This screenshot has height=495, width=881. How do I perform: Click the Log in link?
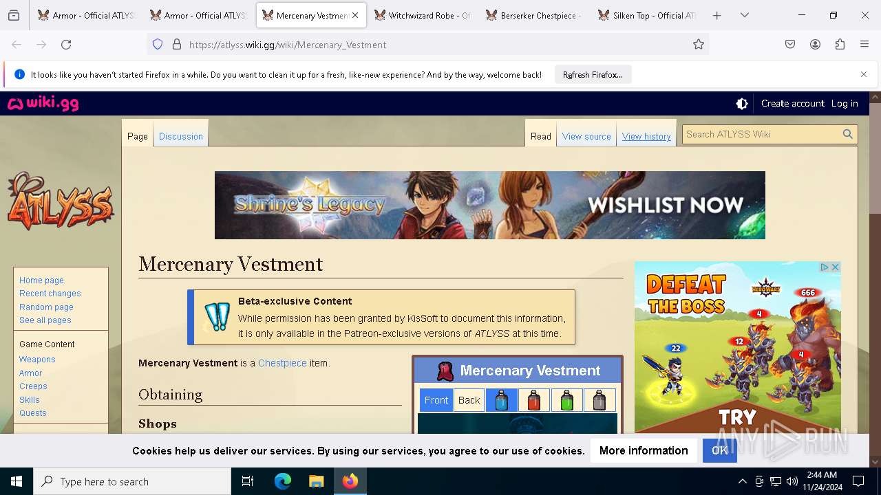[845, 103]
